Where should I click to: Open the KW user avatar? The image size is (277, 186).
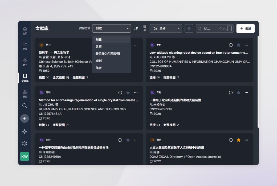coord(25,157)
